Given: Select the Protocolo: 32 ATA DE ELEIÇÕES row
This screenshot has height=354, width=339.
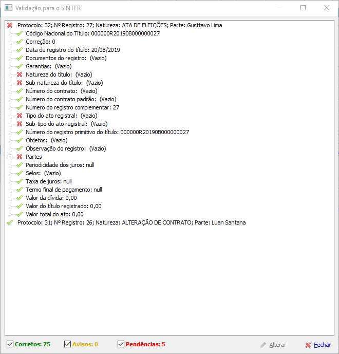Looking at the screenshot, I should 120,25.
